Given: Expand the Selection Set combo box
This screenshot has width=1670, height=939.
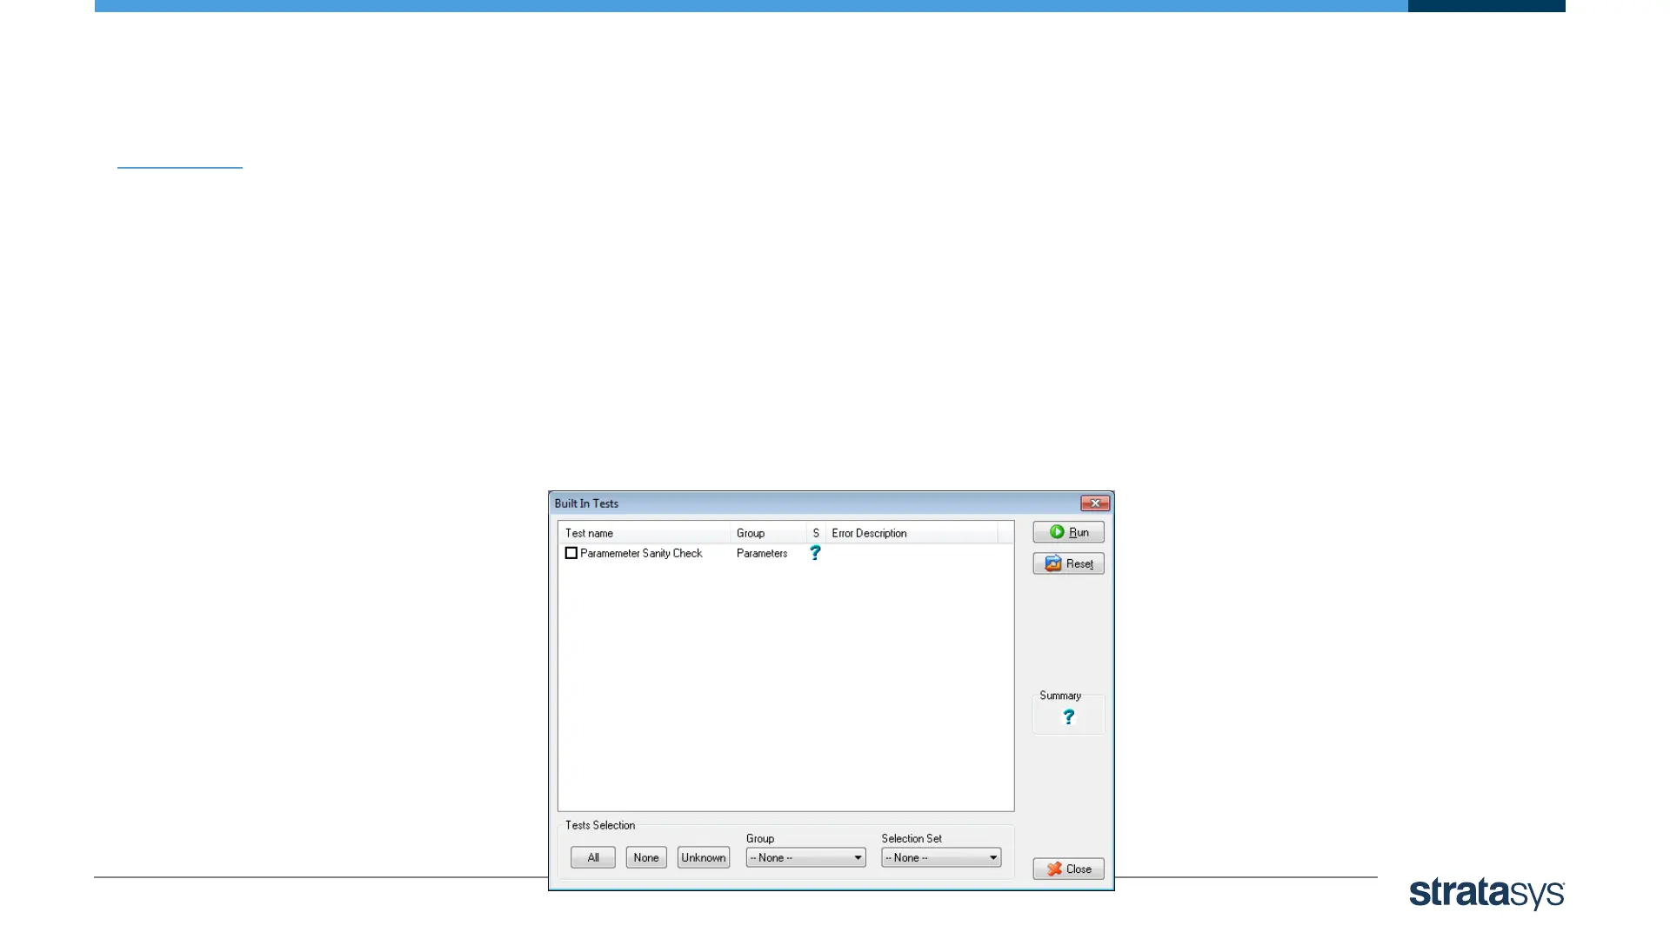Looking at the screenshot, I should click(941, 858).
